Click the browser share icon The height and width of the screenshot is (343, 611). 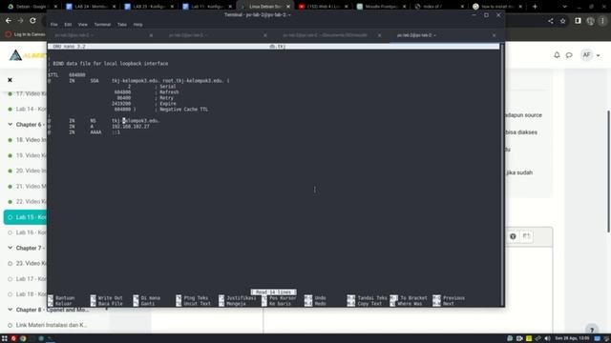(551, 21)
